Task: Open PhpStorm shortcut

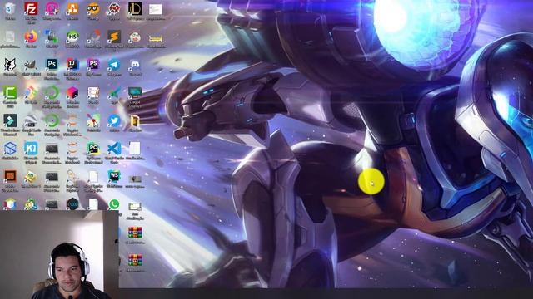Action: coord(93,65)
